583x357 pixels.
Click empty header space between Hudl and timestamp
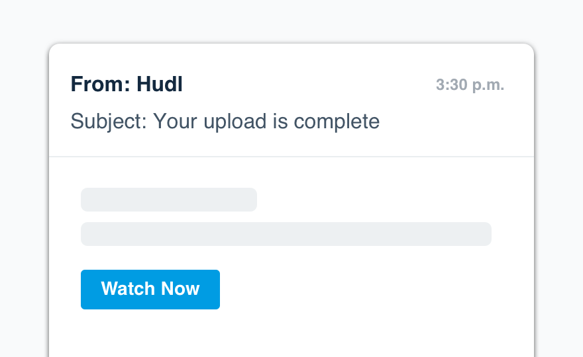pyautogui.click(x=305, y=85)
